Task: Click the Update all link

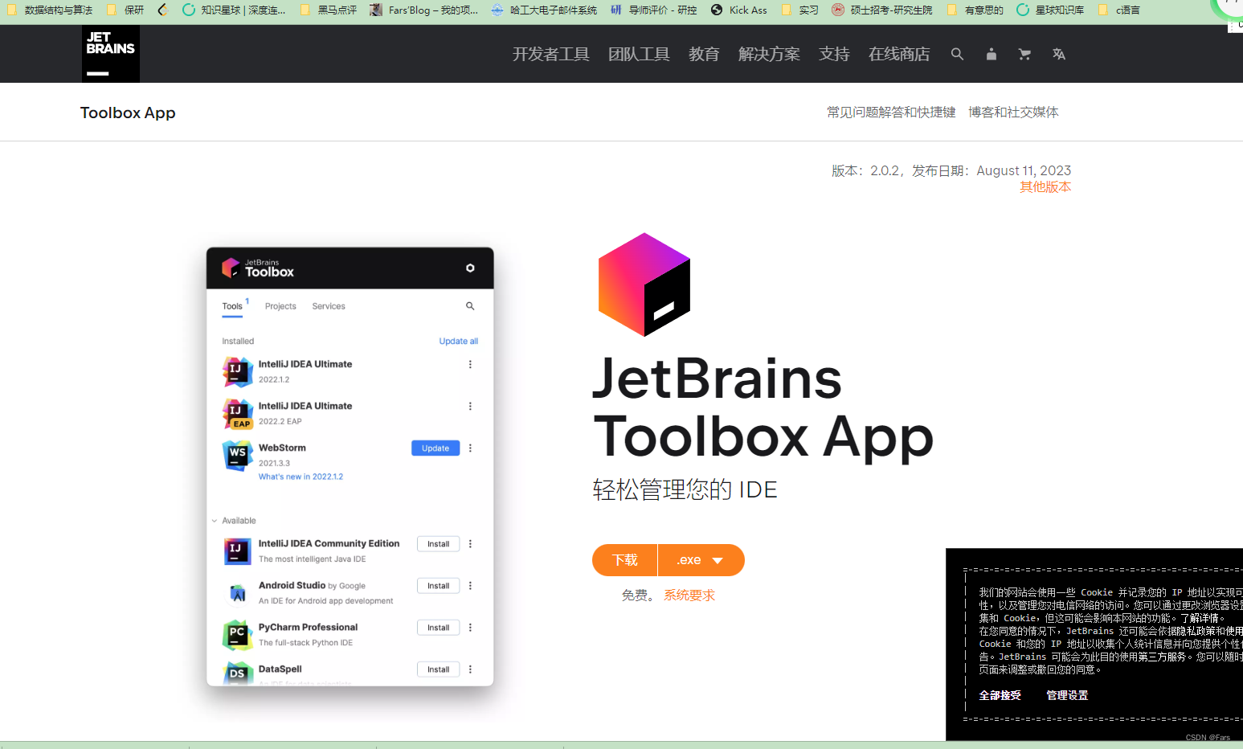Action: (458, 342)
